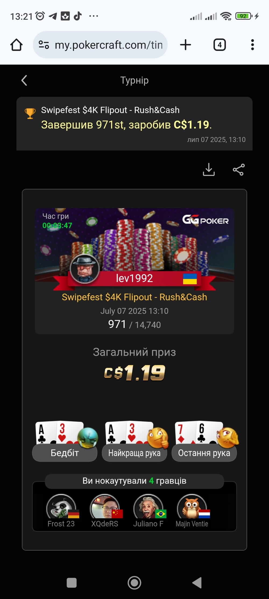This screenshot has height=599, width=269.
Task: Select knocked-out player Majin Ventie avatar
Action: point(192,507)
